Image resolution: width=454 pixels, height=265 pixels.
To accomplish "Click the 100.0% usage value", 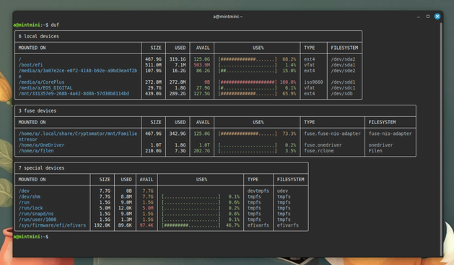I will tap(288, 82).
